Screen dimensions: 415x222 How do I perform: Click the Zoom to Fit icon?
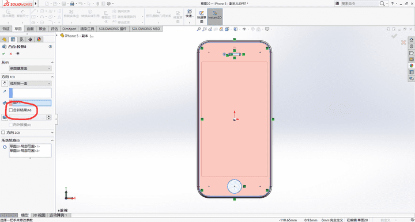coord(199,29)
